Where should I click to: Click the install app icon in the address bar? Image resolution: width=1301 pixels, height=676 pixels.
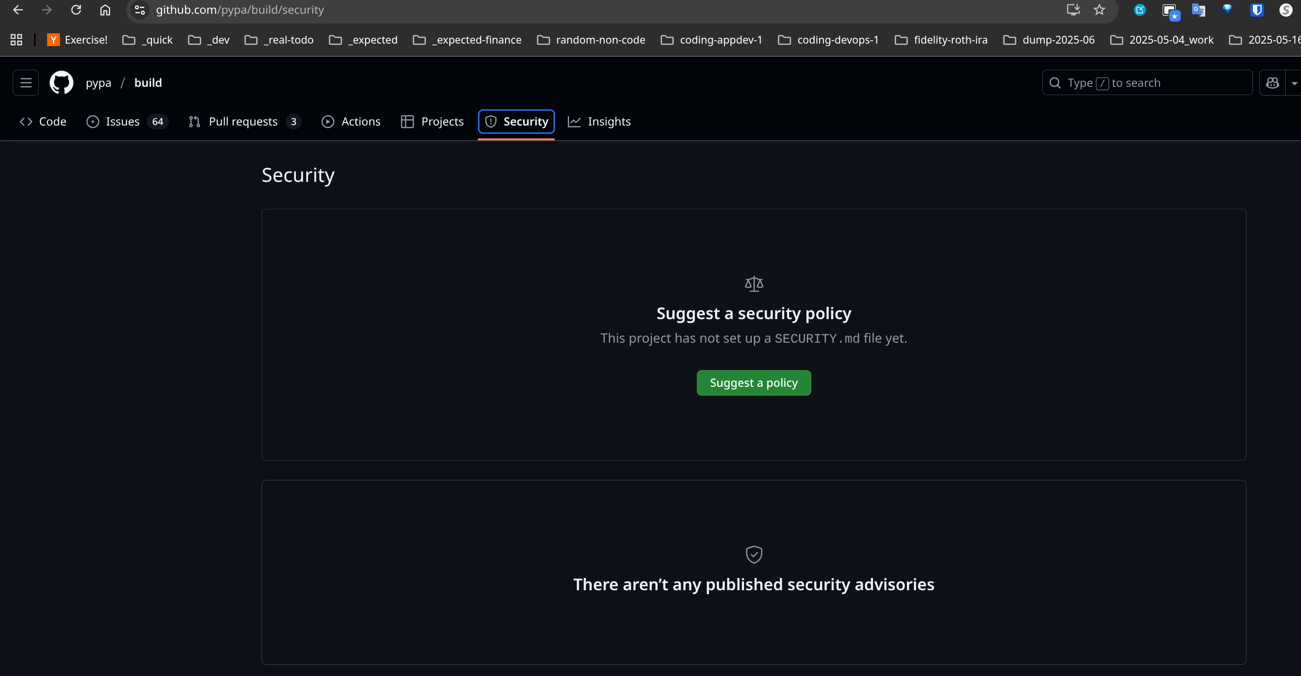pos(1073,10)
